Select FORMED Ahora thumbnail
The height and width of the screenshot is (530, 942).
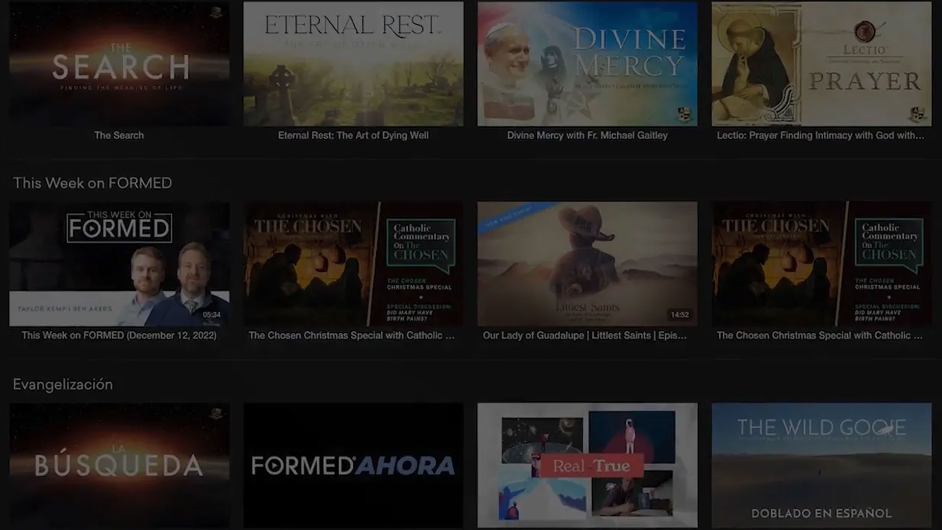click(353, 465)
